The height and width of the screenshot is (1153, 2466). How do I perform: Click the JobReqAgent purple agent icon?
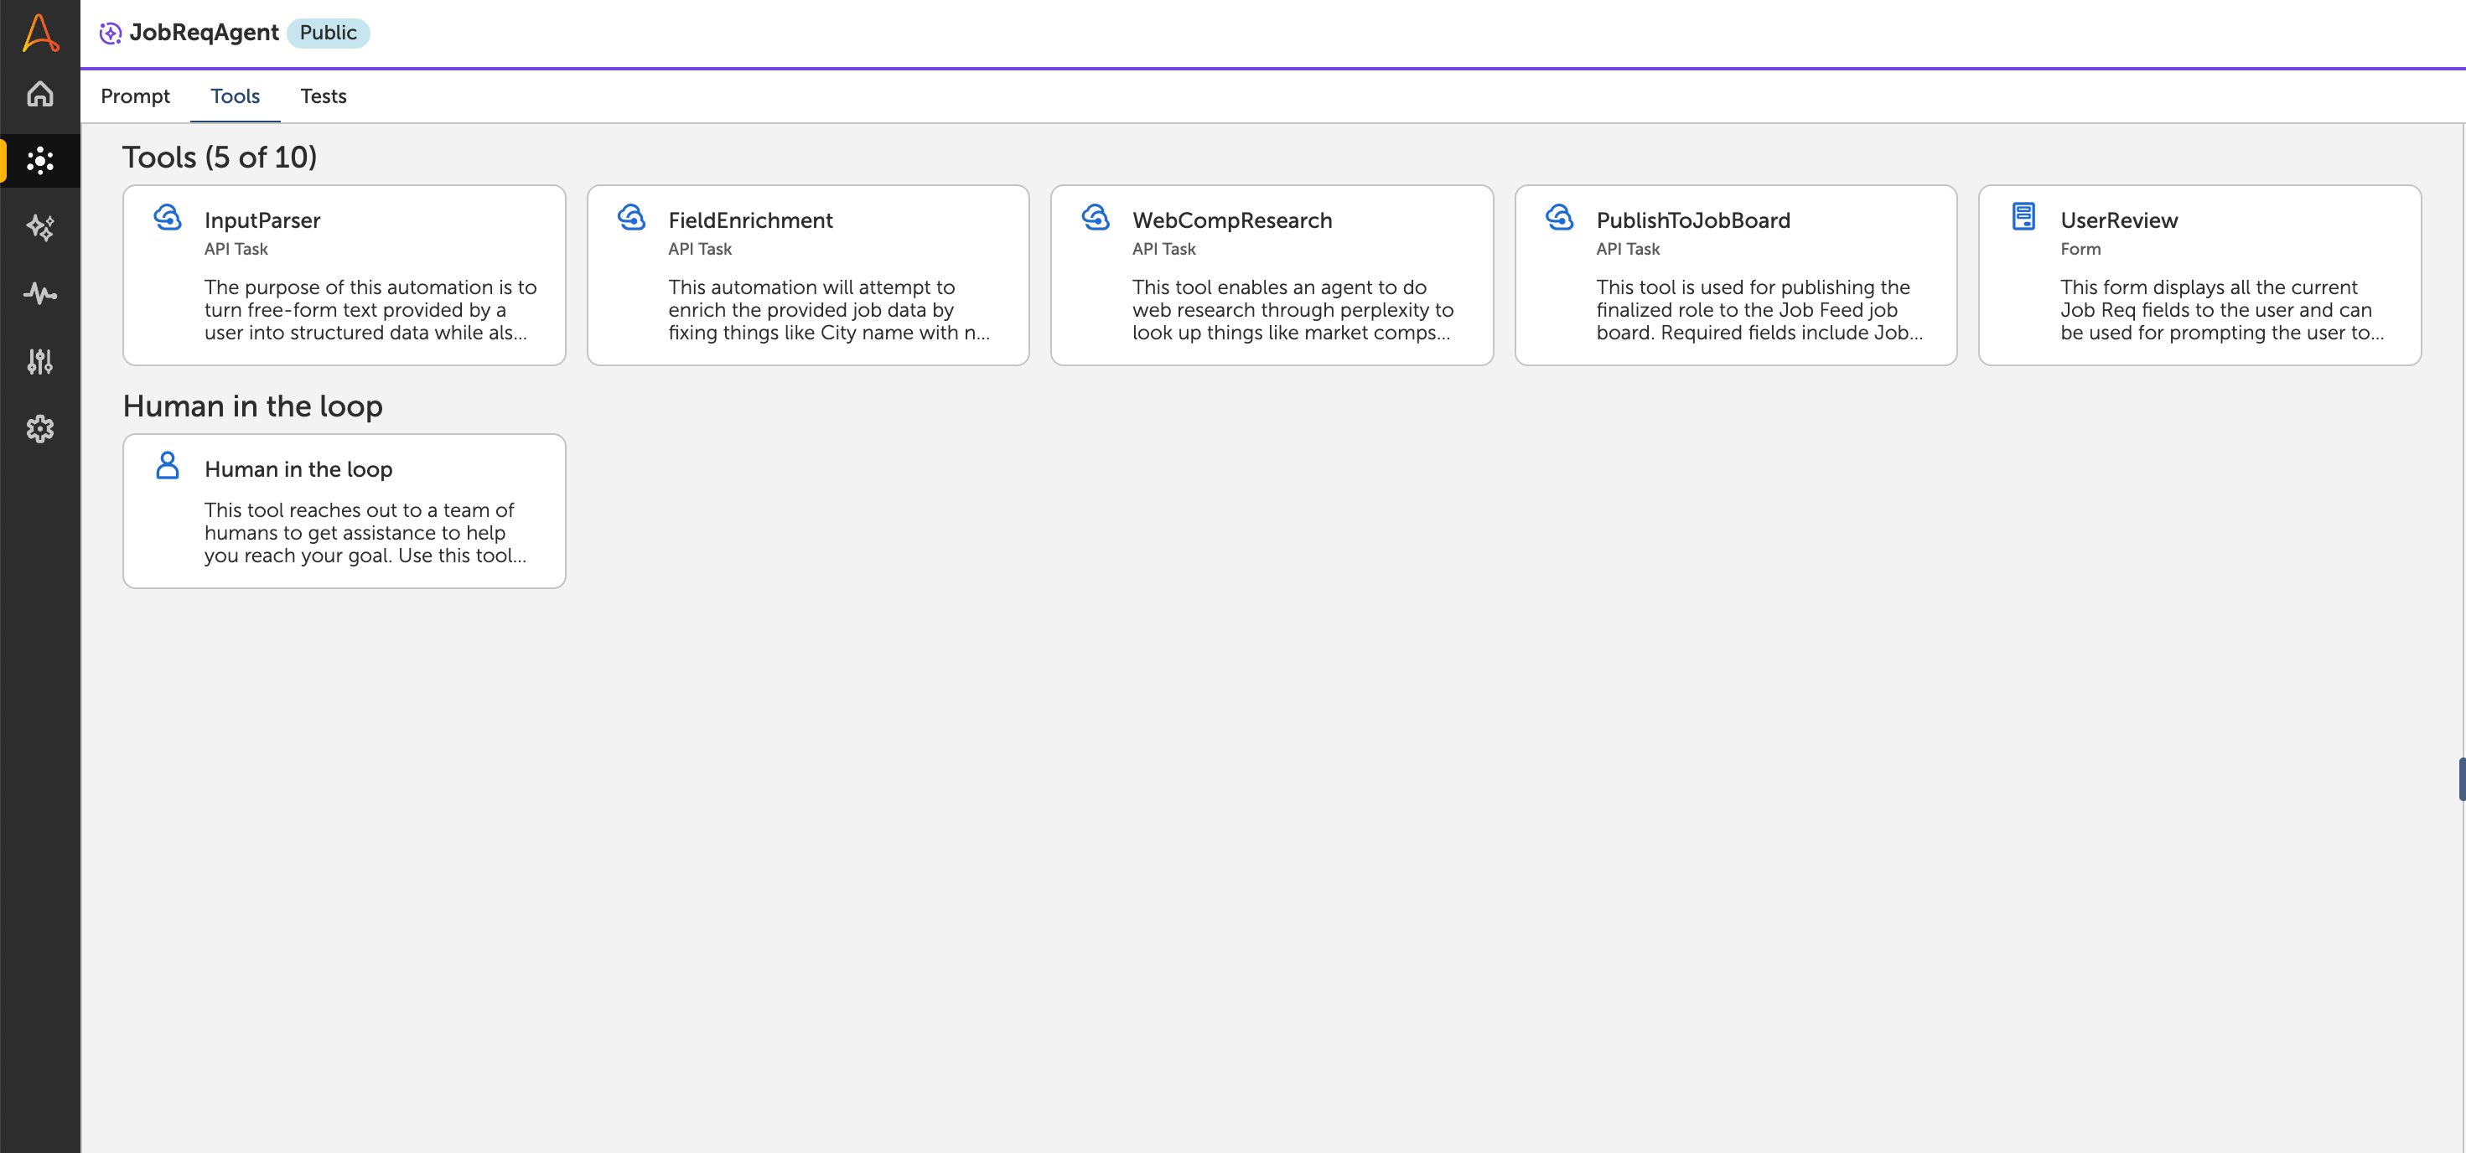click(110, 34)
